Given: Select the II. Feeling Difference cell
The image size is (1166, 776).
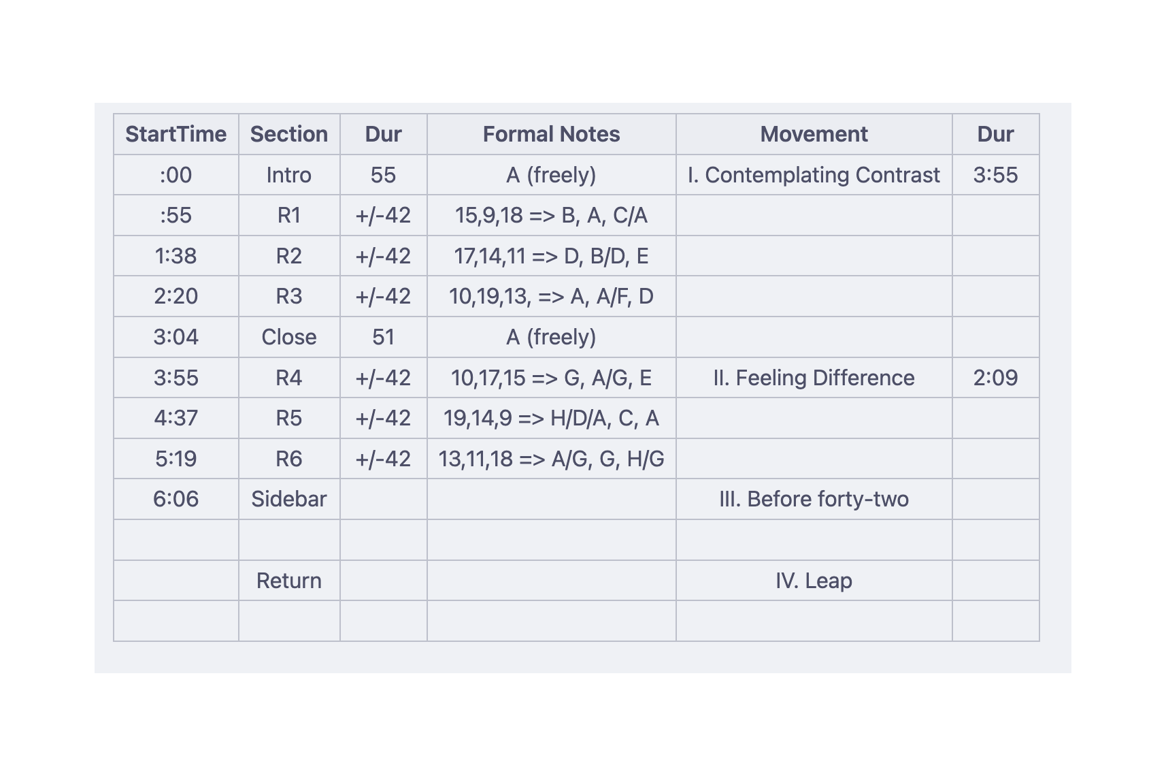Looking at the screenshot, I should click(x=814, y=378).
